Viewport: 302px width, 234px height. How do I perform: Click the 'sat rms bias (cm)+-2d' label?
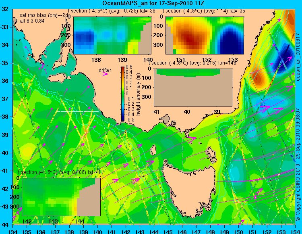44,15
